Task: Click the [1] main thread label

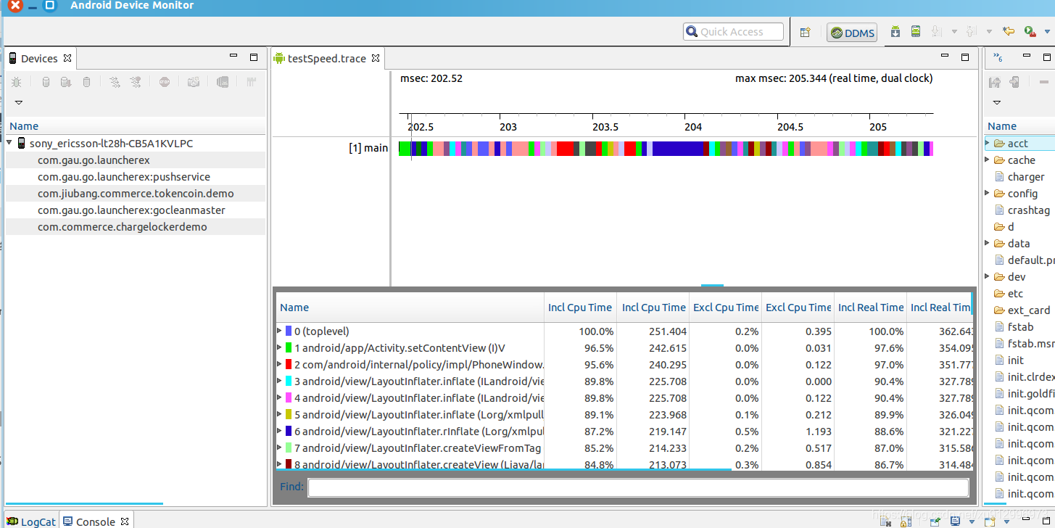Action: (368, 148)
